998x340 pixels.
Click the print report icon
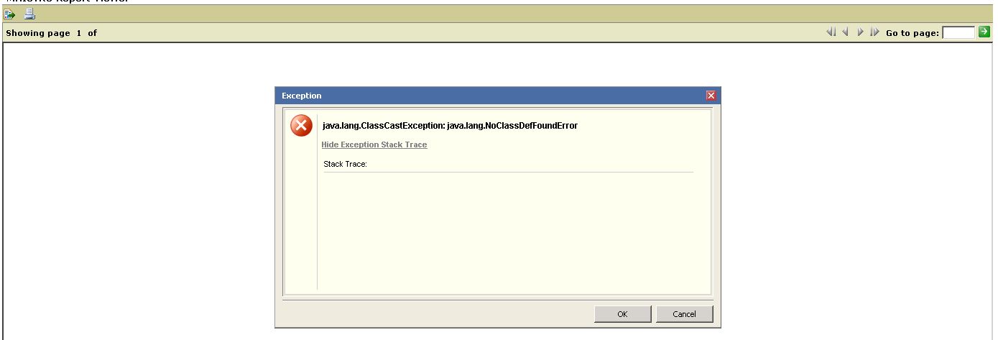pyautogui.click(x=29, y=14)
